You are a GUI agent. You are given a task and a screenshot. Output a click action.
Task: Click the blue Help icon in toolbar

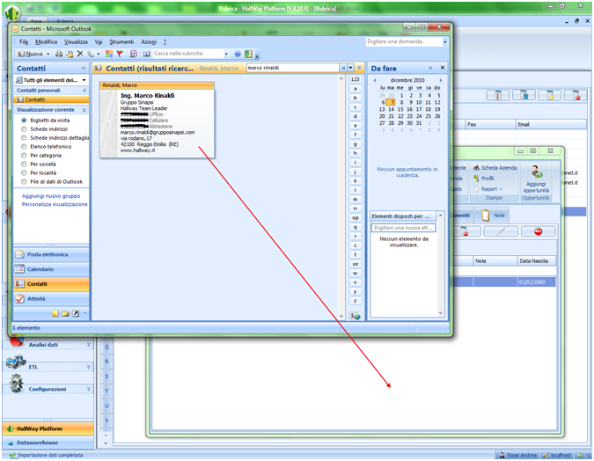click(x=238, y=54)
